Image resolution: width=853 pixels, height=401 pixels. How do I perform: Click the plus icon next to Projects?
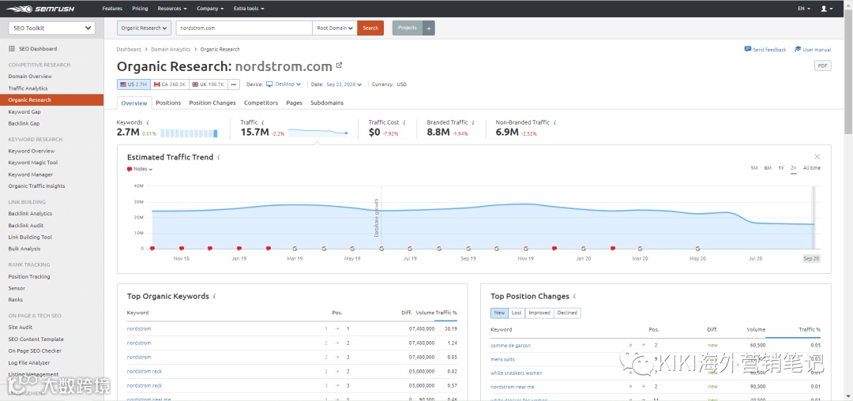click(429, 28)
